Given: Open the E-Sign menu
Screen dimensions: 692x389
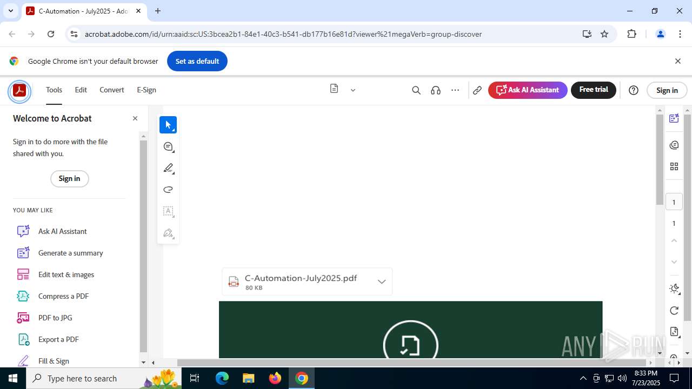Looking at the screenshot, I should click(147, 90).
